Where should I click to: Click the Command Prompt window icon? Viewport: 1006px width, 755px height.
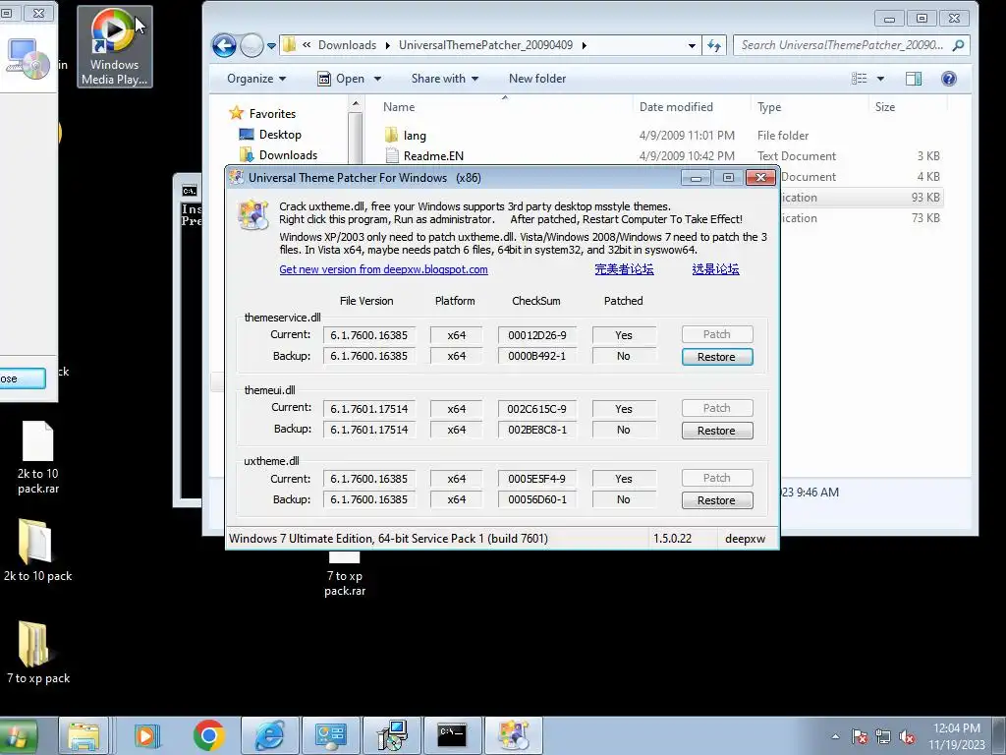(x=190, y=191)
